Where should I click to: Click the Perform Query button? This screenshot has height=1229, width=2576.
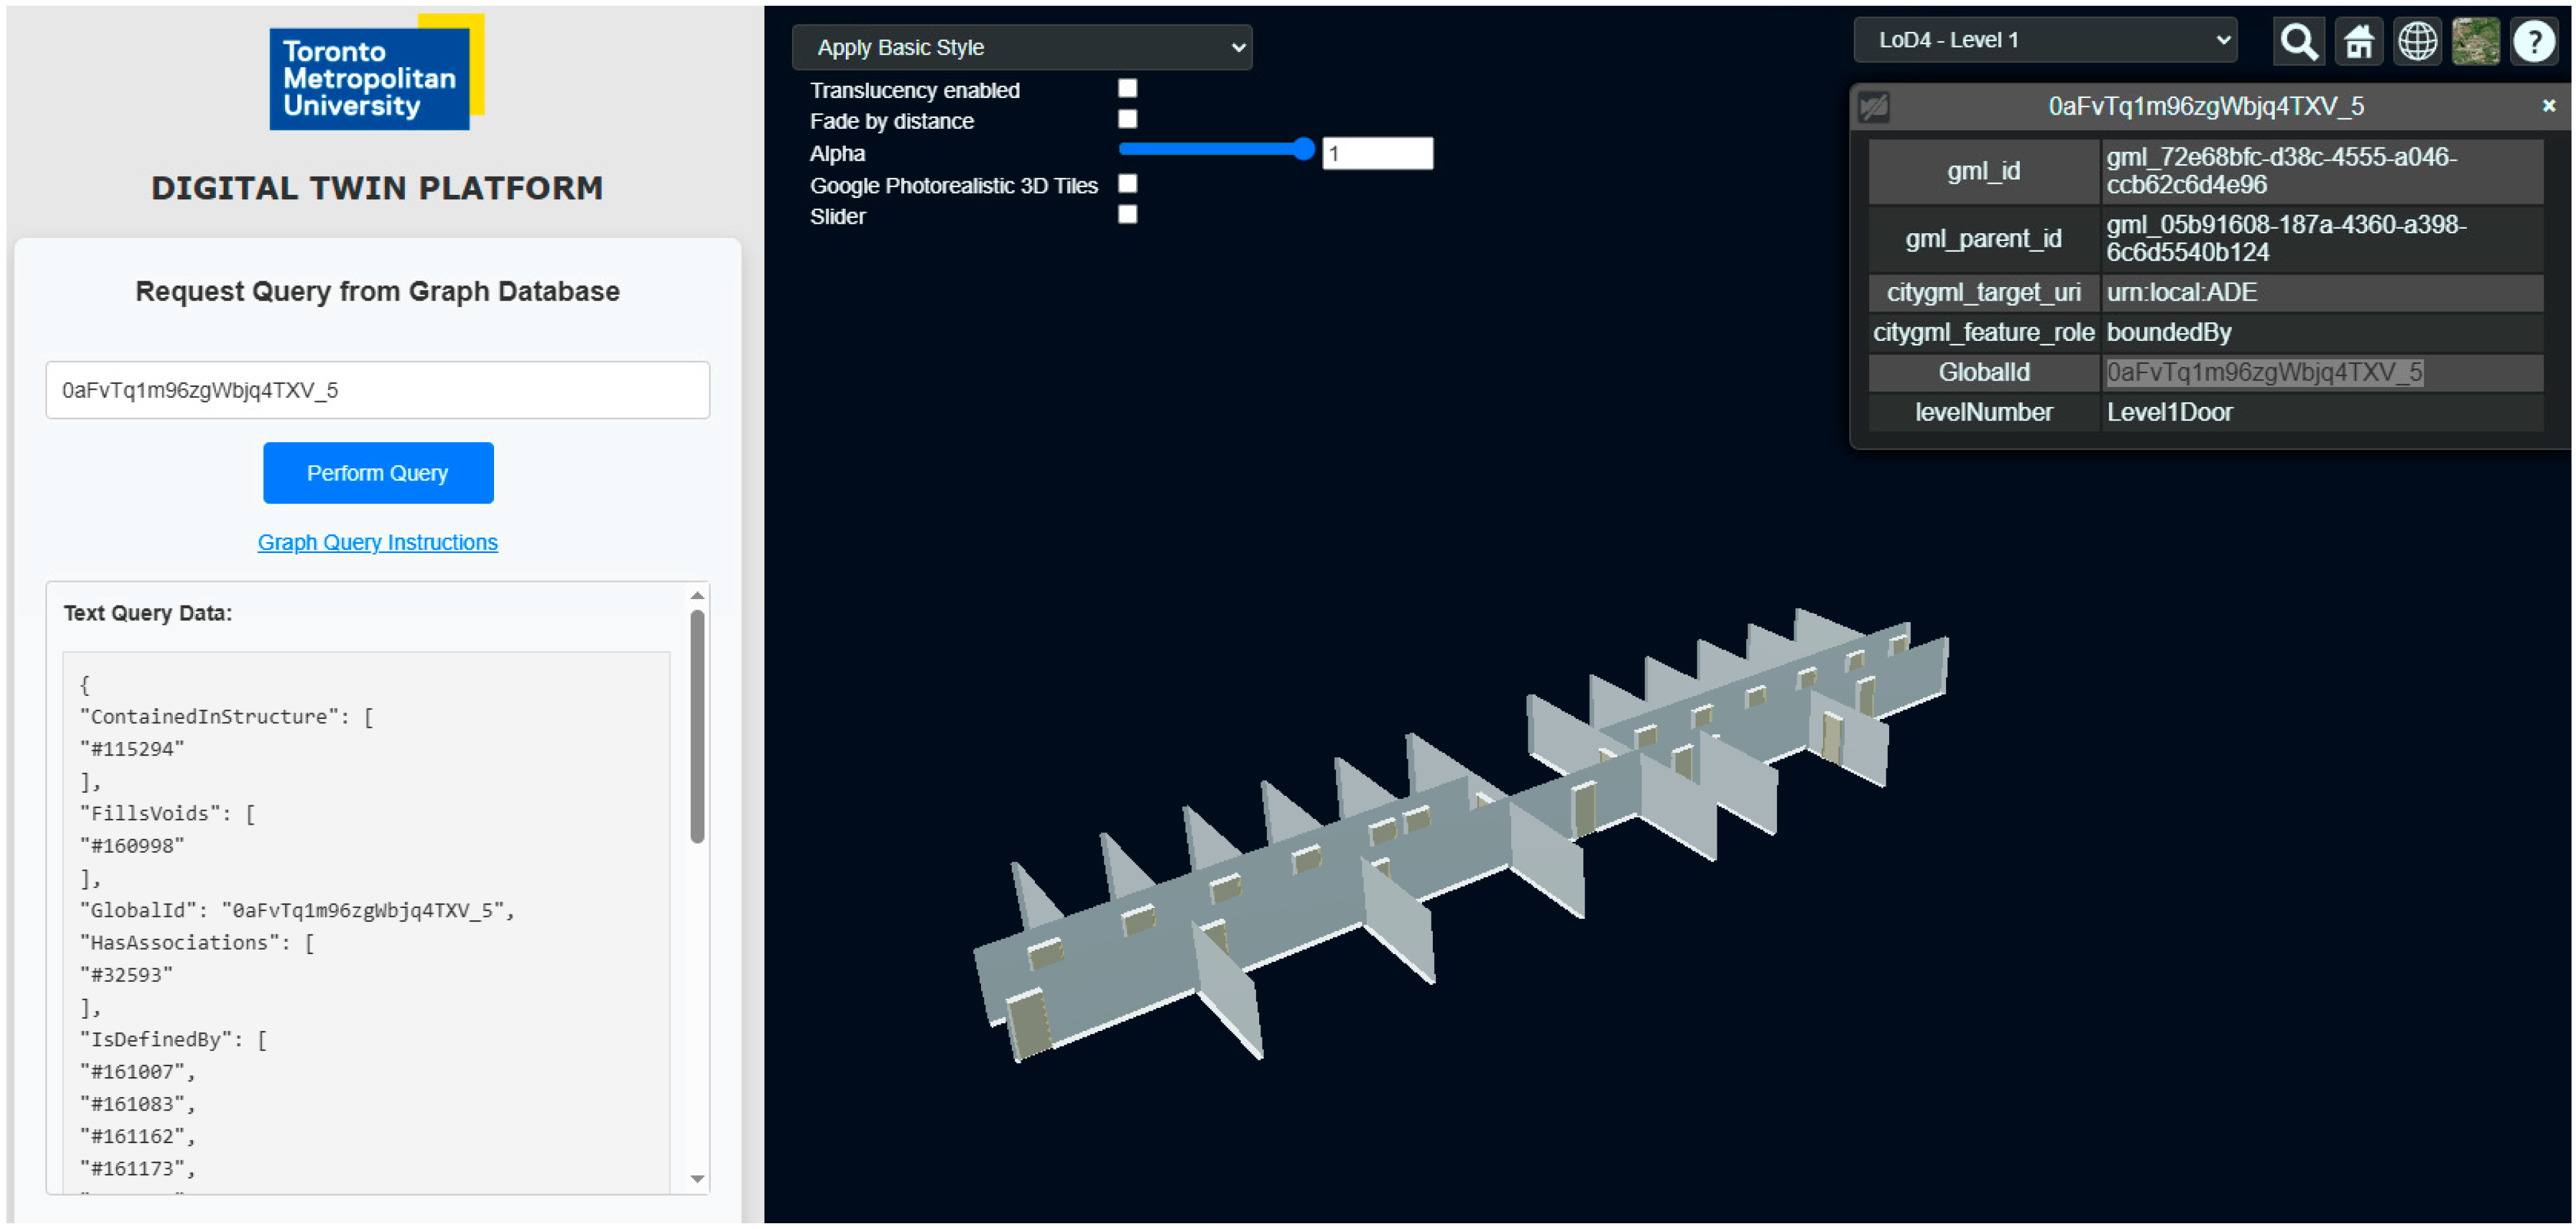click(x=378, y=473)
